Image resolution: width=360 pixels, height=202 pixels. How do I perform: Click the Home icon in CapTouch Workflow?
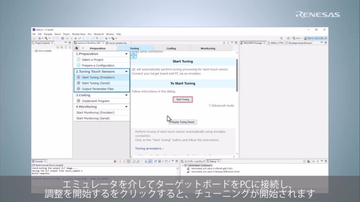coord(76,48)
